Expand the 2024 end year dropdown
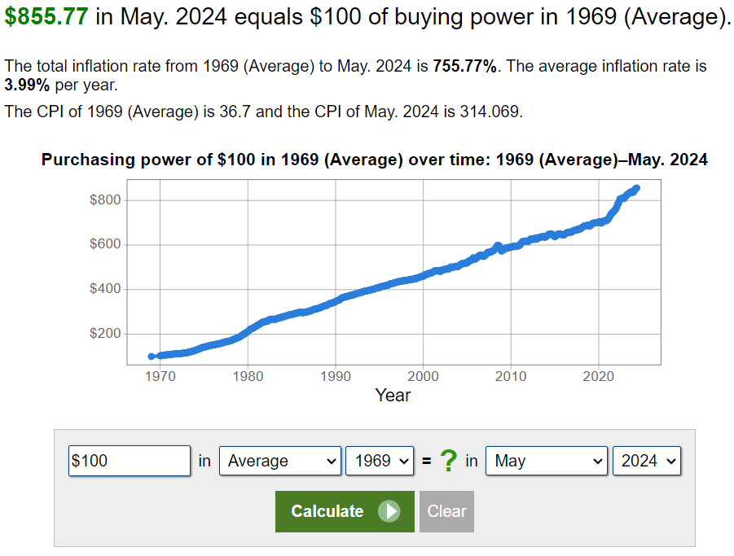 (647, 461)
